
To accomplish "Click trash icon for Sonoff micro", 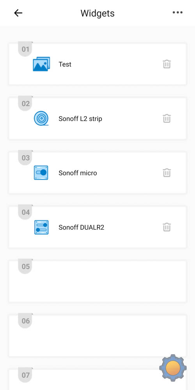I will point(167,173).
